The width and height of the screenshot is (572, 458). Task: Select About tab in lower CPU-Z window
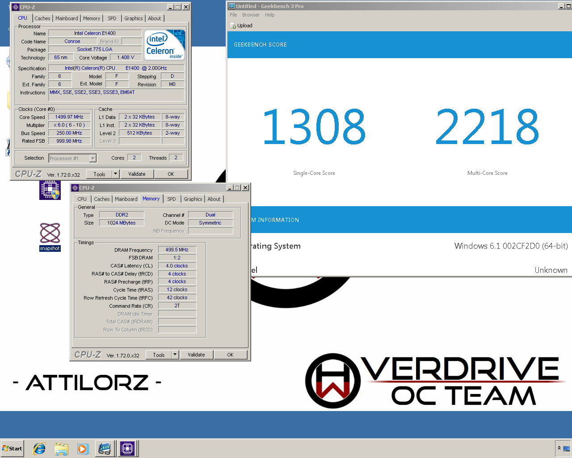(x=214, y=199)
